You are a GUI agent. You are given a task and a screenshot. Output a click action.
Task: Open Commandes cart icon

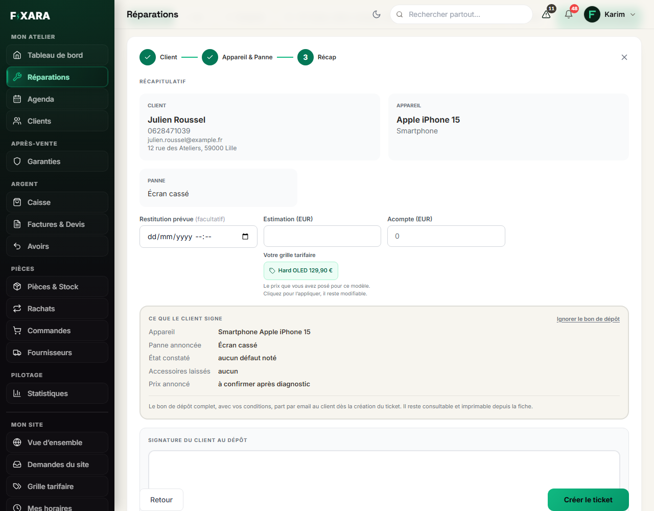17,331
